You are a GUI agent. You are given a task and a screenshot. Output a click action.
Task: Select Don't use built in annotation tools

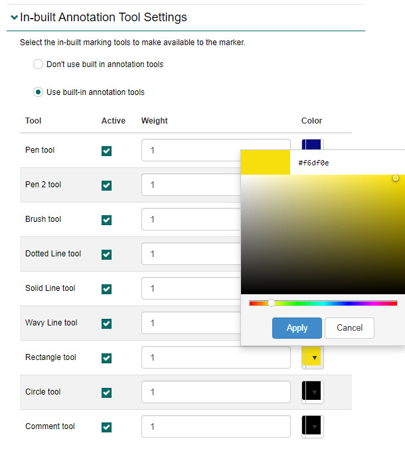[39, 64]
